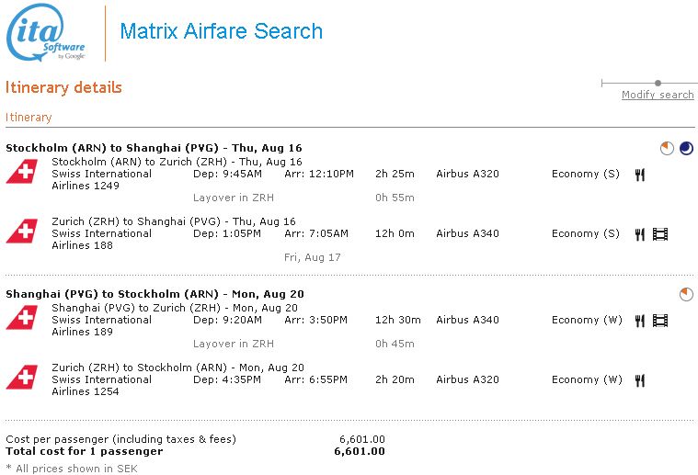This screenshot has height=475, width=698.
Task: Click Swiss airline logo for flight 189
Action: (x=20, y=319)
